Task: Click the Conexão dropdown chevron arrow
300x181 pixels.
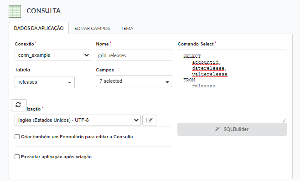Action: (87, 55)
